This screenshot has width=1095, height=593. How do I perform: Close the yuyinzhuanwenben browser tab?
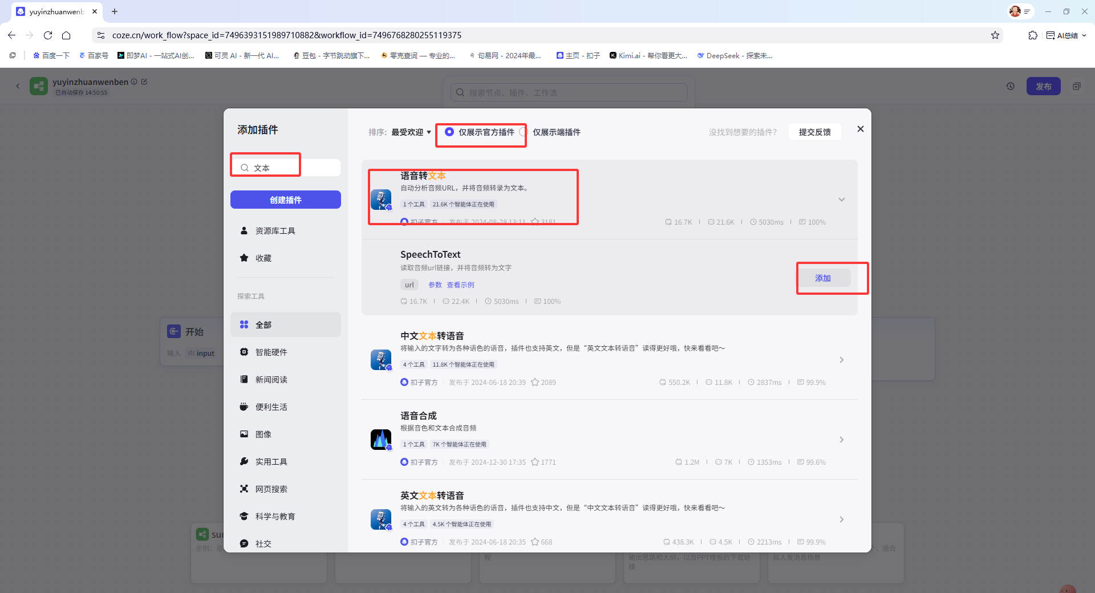[95, 11]
